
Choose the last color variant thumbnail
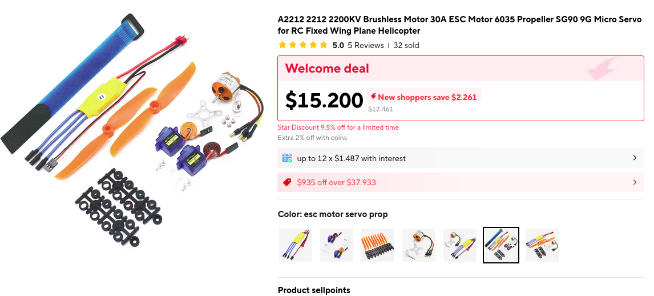(x=542, y=245)
